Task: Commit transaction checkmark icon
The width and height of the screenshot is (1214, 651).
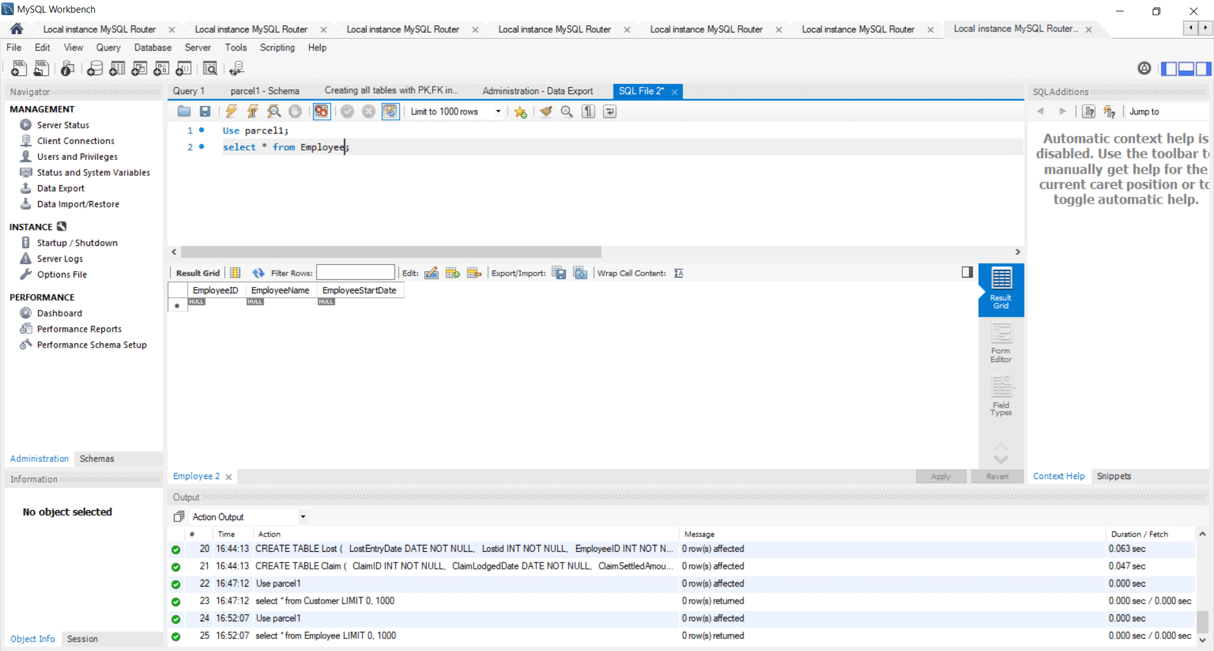Action: pos(347,112)
